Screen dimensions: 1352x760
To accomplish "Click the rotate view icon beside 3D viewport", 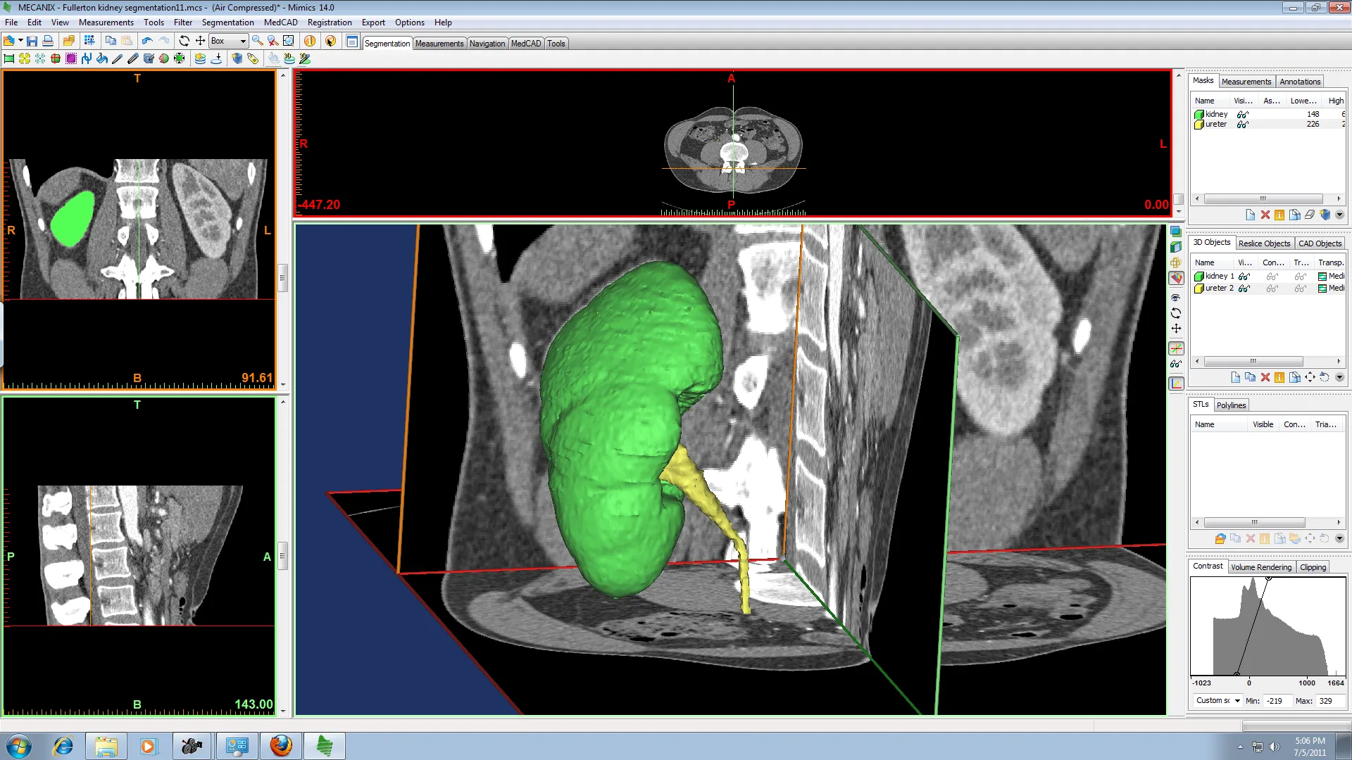I will (x=1176, y=313).
